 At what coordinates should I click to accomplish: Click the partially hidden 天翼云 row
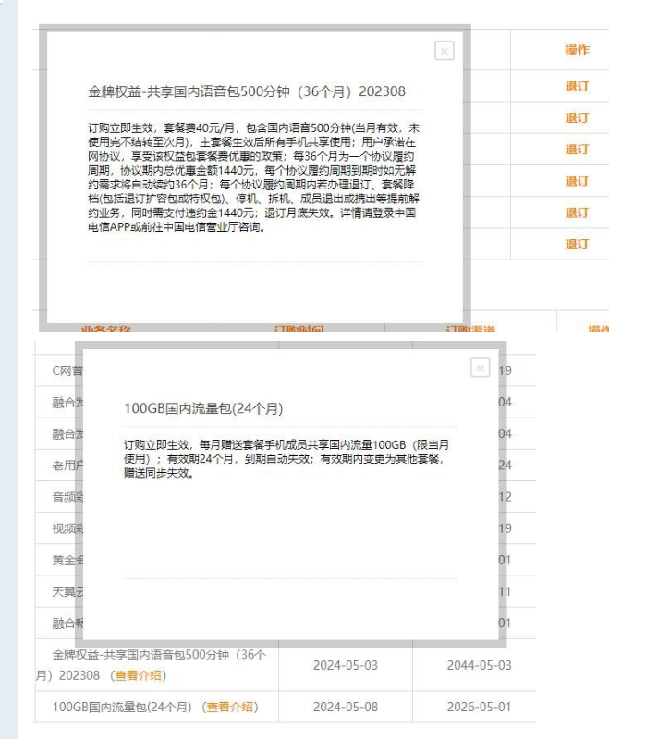point(67,591)
